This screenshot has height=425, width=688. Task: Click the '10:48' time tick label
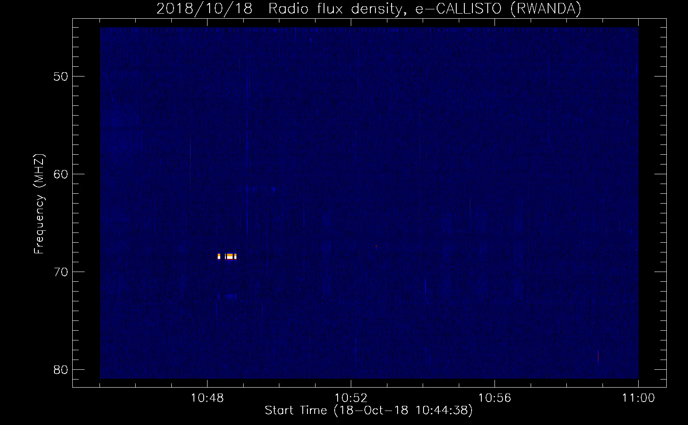point(207,398)
